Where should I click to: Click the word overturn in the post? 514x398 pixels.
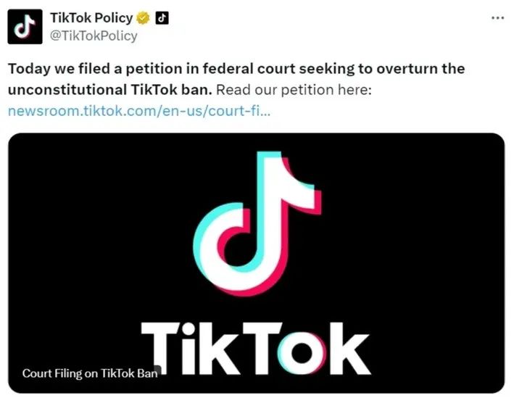[407, 69]
